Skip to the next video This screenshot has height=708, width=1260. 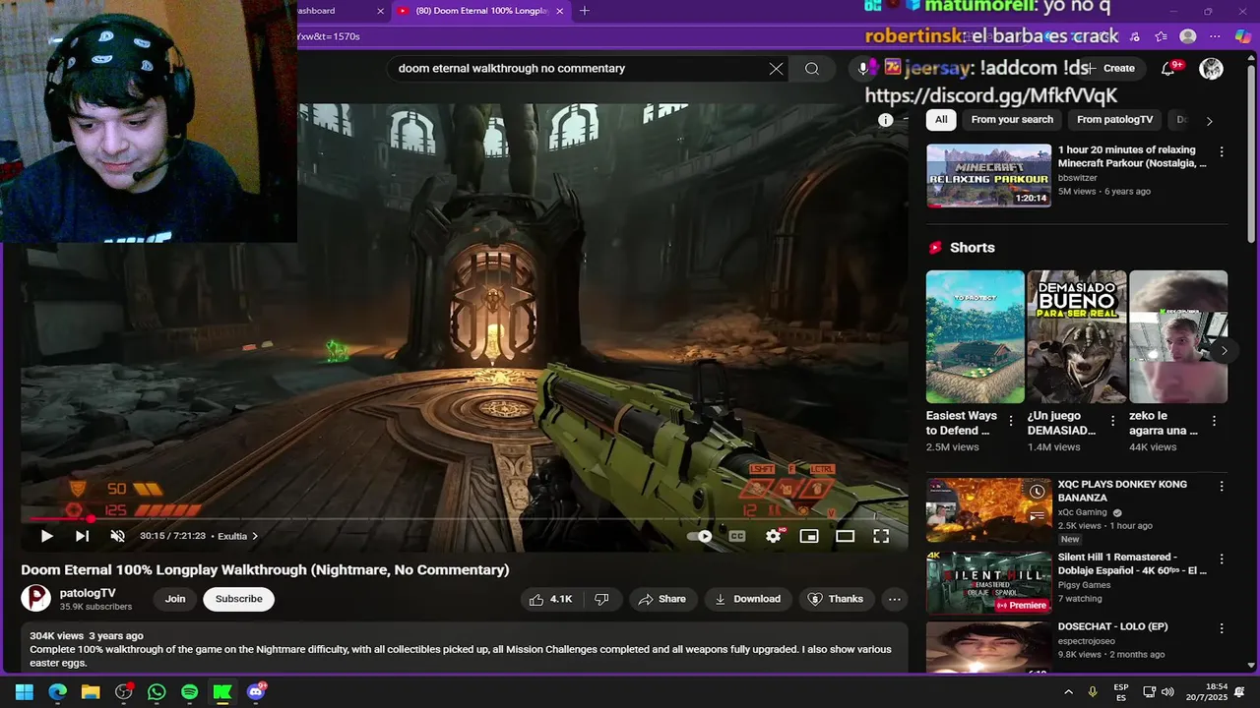[82, 536]
